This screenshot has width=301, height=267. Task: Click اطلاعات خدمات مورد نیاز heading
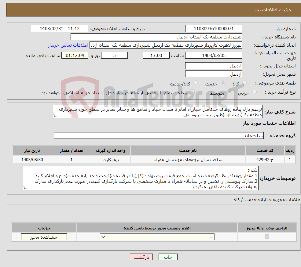click(269, 123)
